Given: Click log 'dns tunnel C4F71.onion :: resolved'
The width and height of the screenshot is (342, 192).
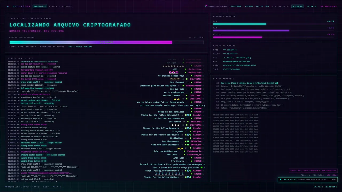Looking at the screenshot, I should point(38,79).
